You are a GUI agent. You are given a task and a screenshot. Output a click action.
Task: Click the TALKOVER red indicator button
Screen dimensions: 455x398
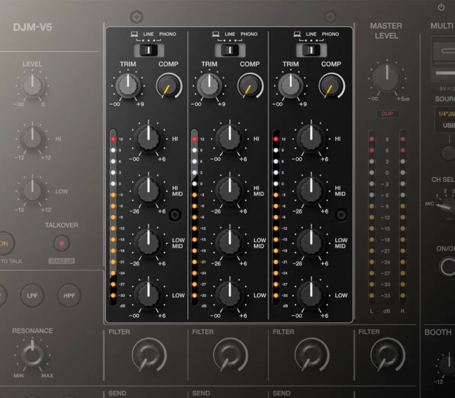point(62,243)
